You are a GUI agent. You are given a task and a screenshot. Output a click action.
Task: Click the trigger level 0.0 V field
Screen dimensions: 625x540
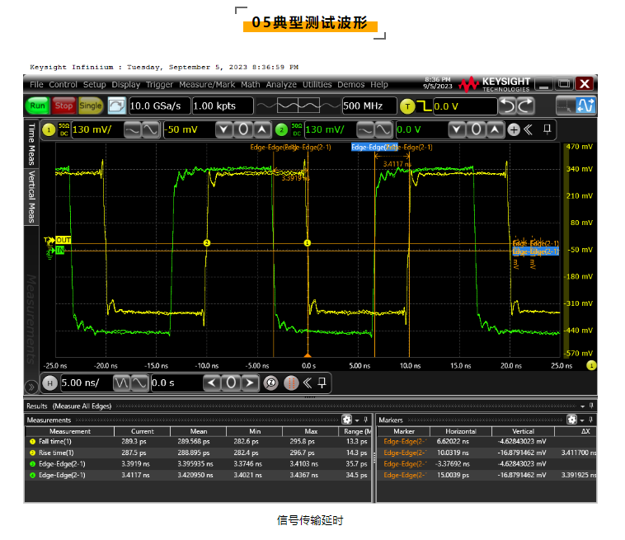(464, 106)
